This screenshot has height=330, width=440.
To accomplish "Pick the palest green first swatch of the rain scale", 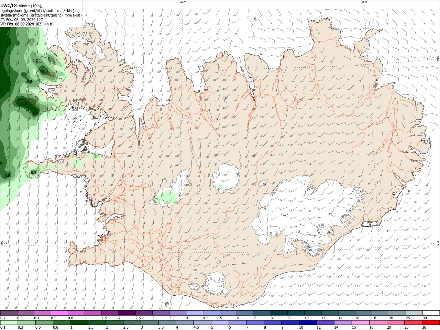I will pos(9,322).
